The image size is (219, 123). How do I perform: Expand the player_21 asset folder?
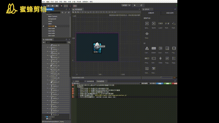click(48, 55)
